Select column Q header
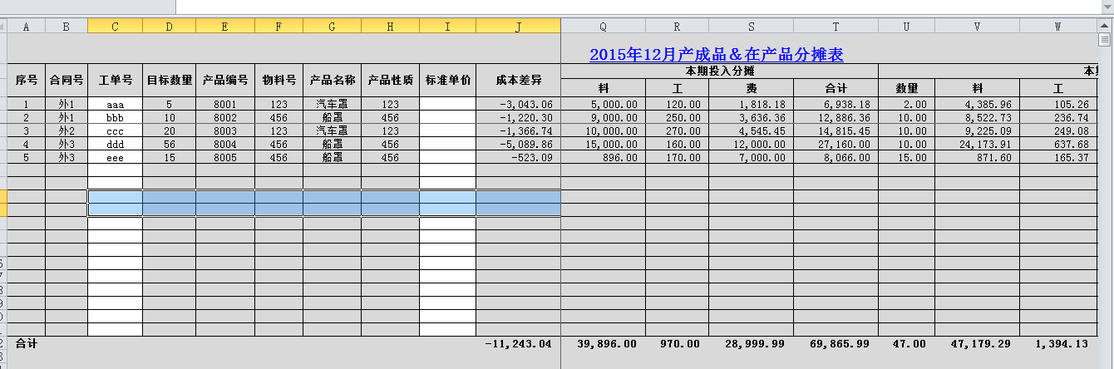Image resolution: width=1114 pixels, height=369 pixels. [x=603, y=27]
